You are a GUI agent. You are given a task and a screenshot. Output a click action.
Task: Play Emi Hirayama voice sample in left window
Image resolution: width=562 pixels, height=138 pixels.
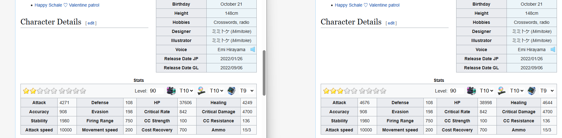(253, 50)
